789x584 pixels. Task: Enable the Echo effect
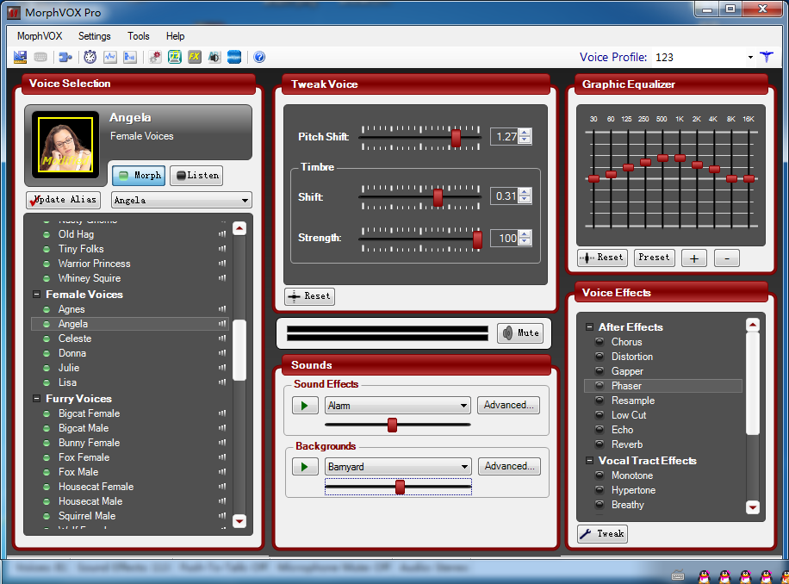[x=600, y=430]
